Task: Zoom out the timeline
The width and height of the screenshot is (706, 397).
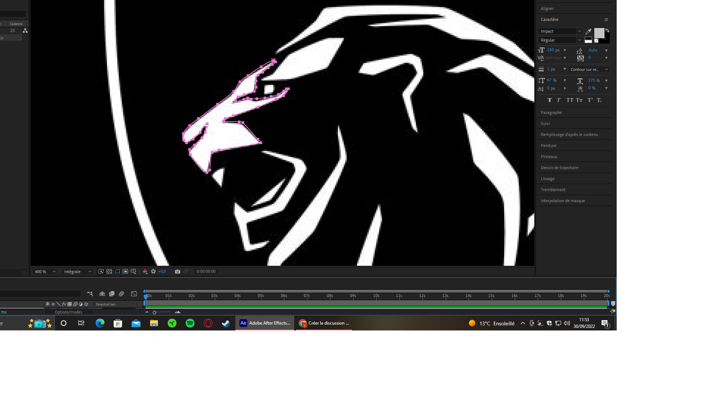Action: (x=147, y=312)
